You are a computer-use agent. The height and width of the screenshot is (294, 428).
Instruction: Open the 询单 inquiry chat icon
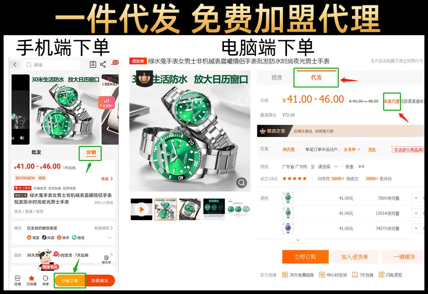click(46, 280)
